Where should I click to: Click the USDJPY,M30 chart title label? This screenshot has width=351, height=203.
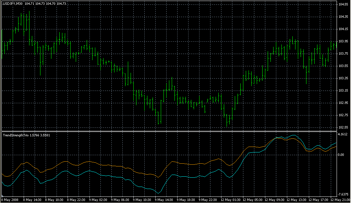click(13, 3)
